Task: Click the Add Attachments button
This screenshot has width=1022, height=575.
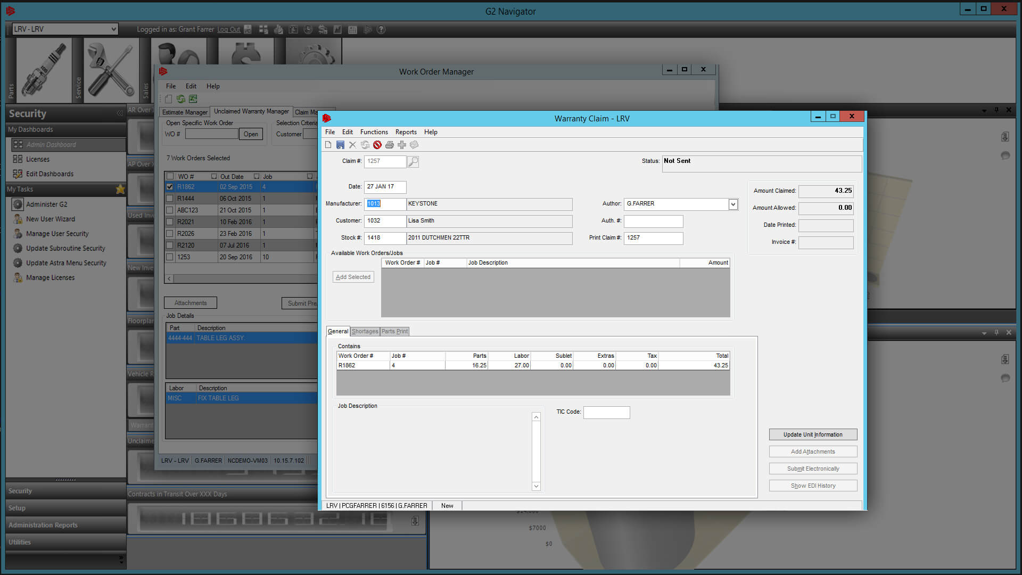Action: (813, 452)
